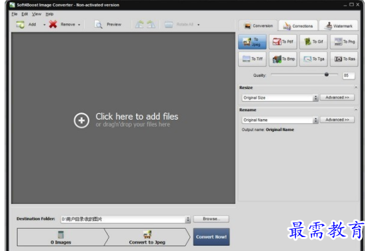Select the To Tga format
This screenshot has width=370, height=251.
tap(313, 59)
